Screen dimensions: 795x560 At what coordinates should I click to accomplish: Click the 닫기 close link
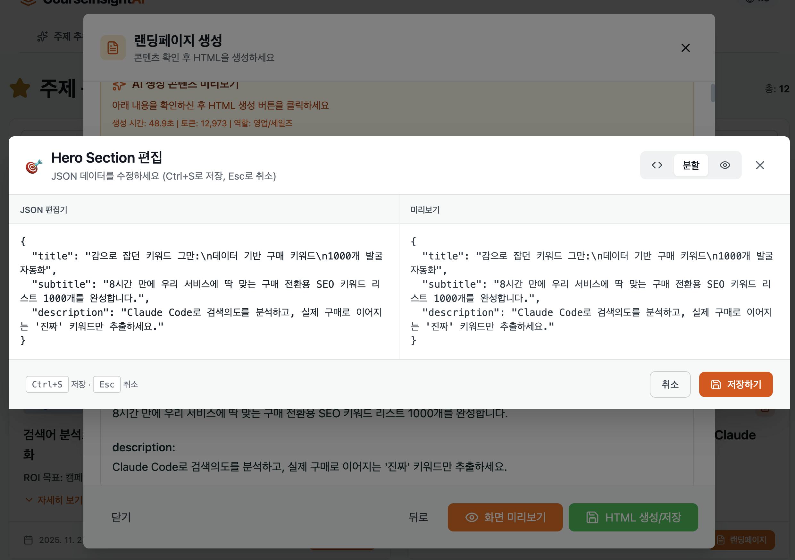click(121, 517)
